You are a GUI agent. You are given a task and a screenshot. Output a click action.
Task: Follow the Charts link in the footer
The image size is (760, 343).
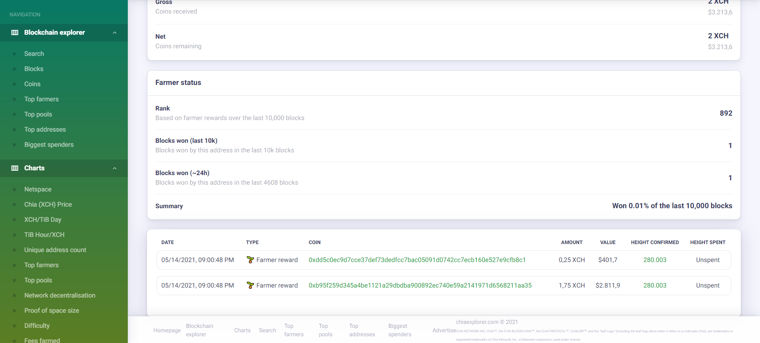point(242,330)
